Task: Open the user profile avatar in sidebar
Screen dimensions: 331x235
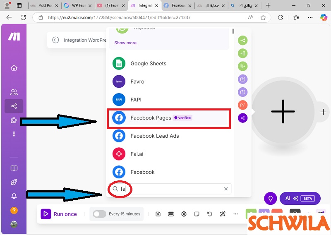Action: pyautogui.click(x=14, y=224)
